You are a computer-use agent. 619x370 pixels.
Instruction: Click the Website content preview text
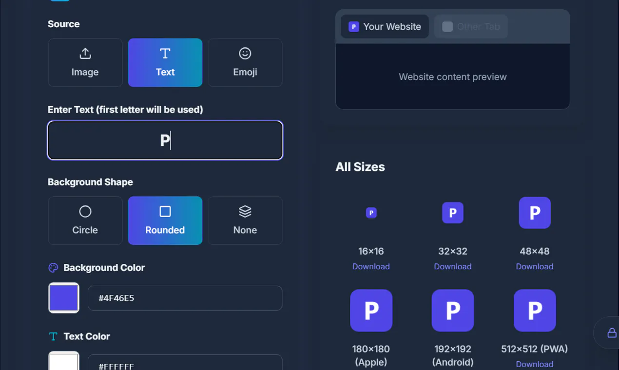[453, 77]
